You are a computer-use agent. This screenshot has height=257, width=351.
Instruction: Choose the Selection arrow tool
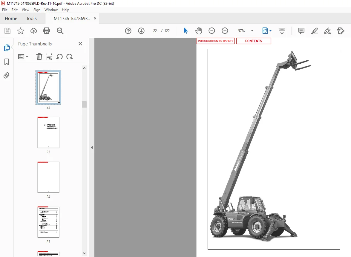click(186, 31)
